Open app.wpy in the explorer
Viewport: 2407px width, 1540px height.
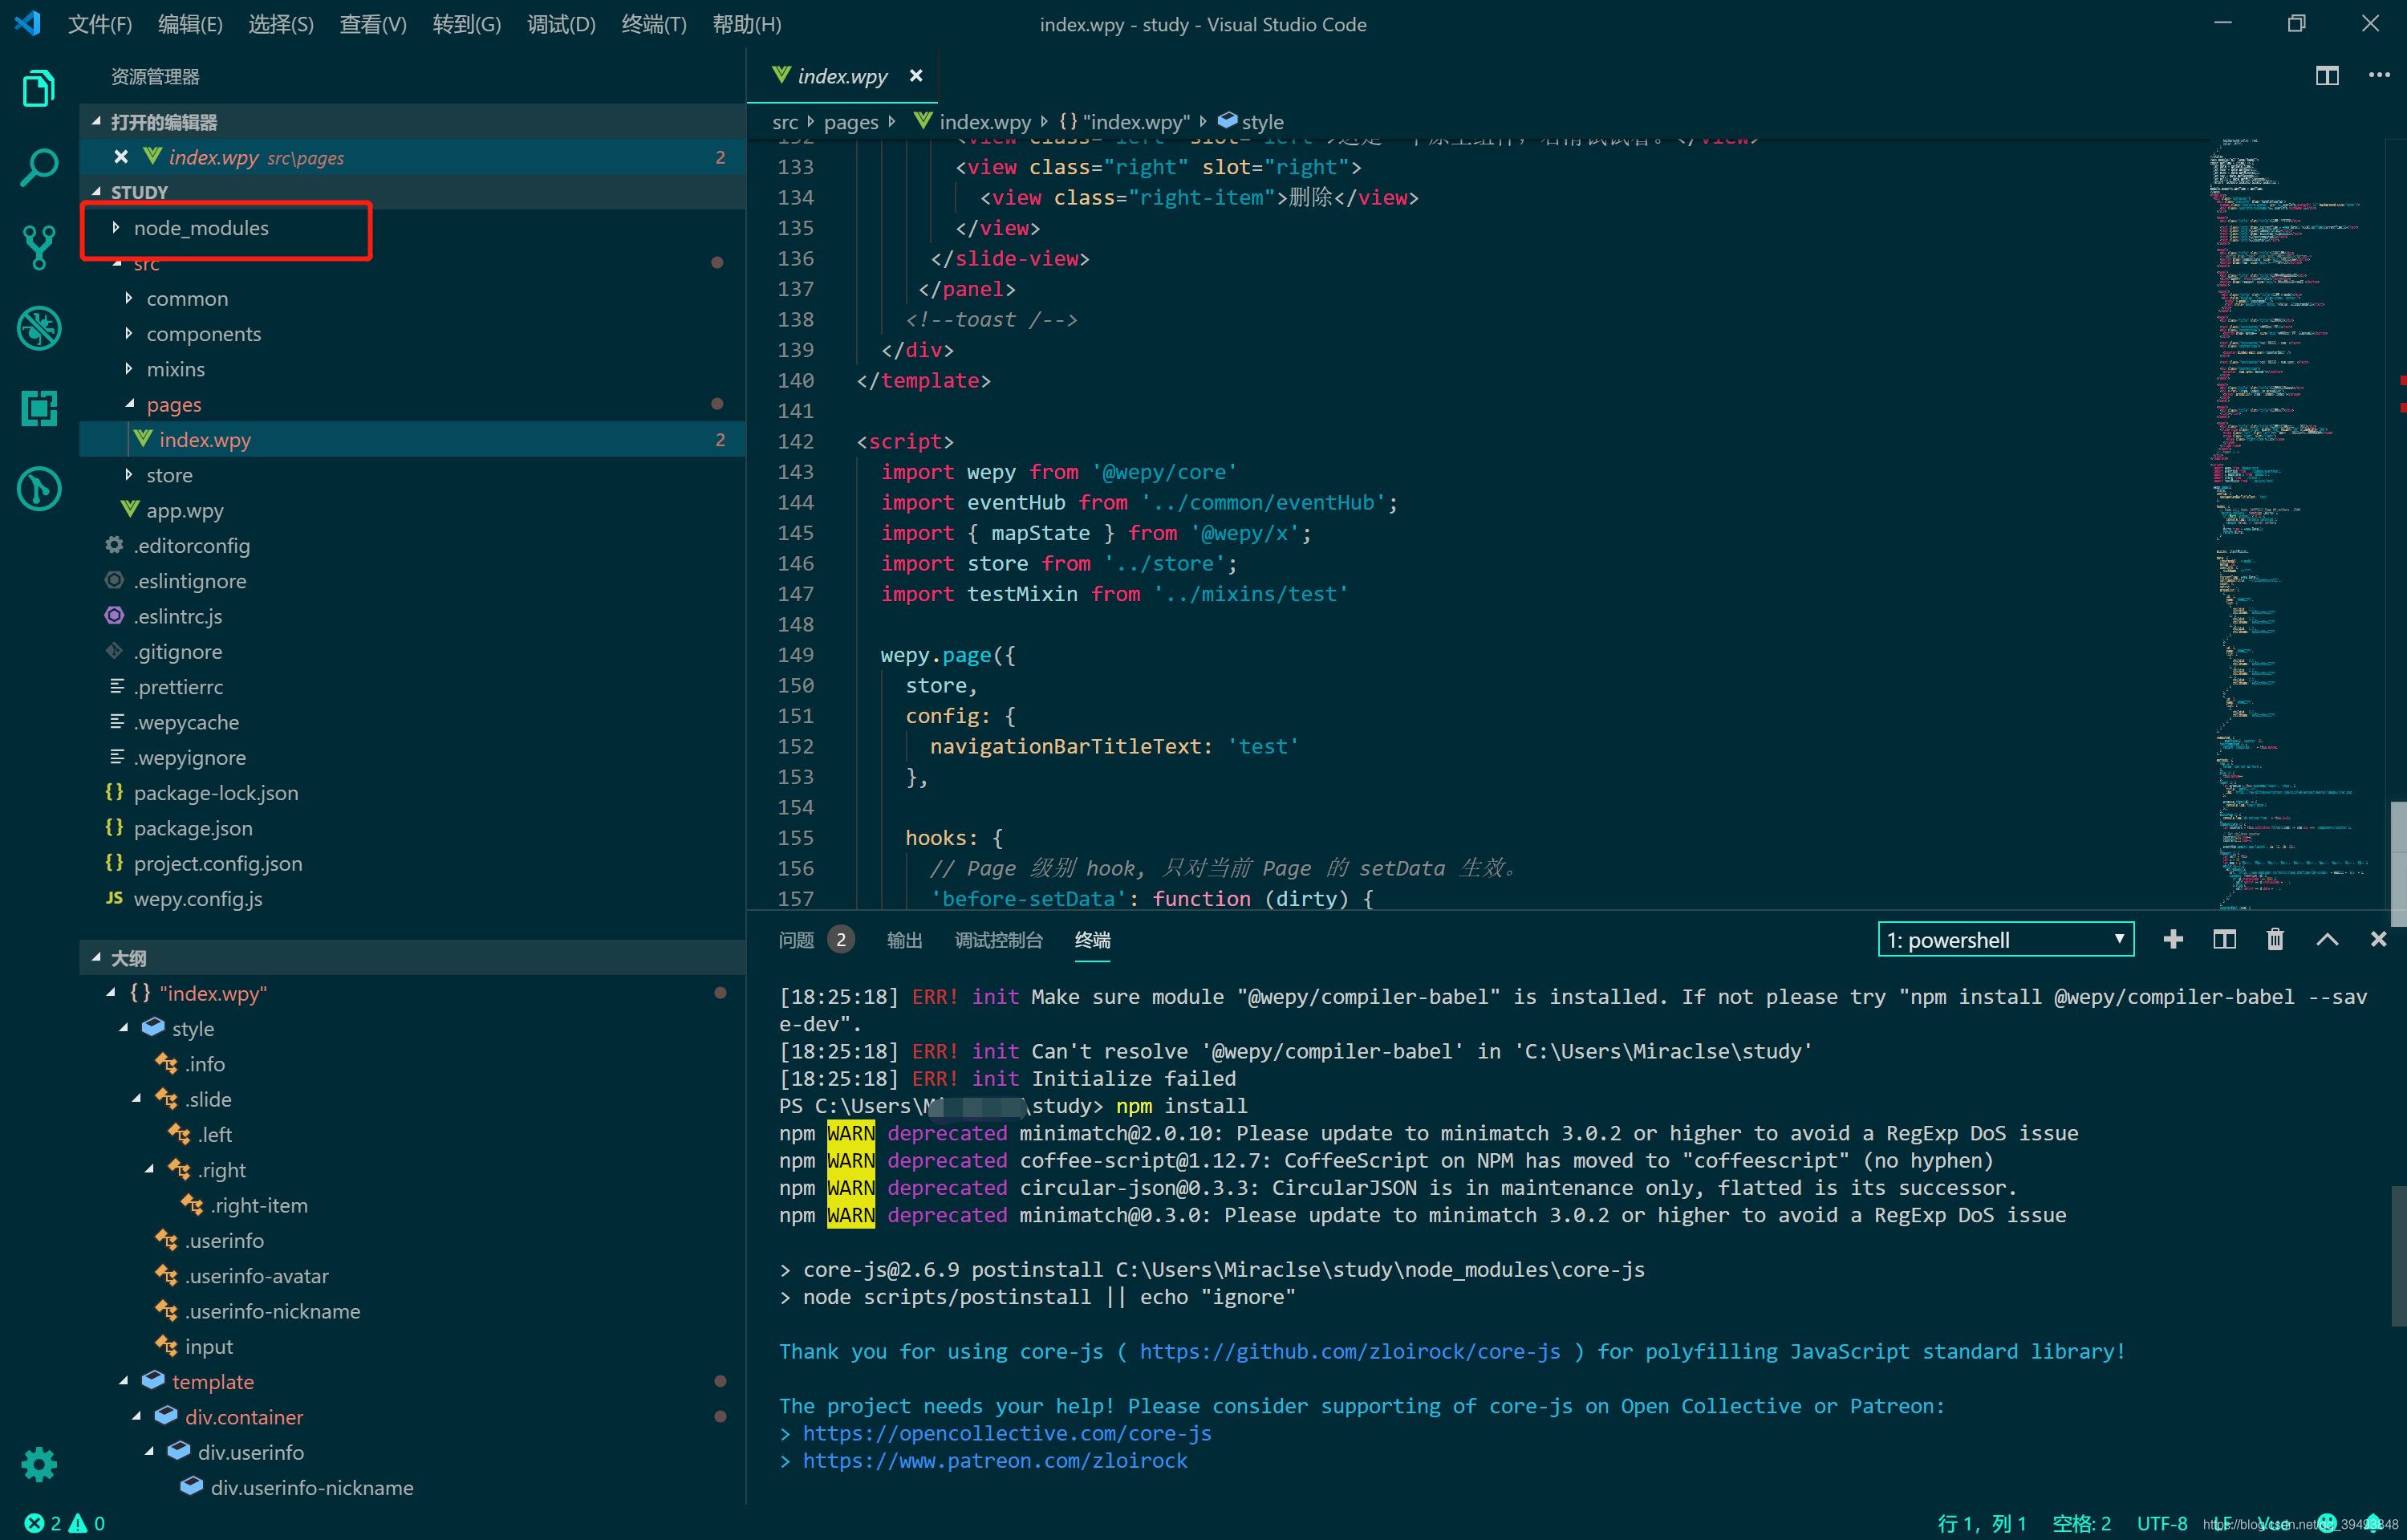[x=412, y=510]
